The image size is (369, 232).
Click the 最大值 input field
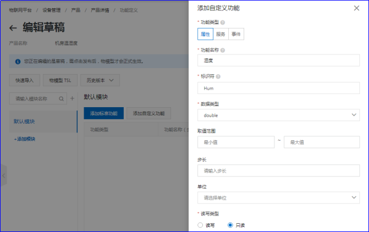click(x=322, y=142)
